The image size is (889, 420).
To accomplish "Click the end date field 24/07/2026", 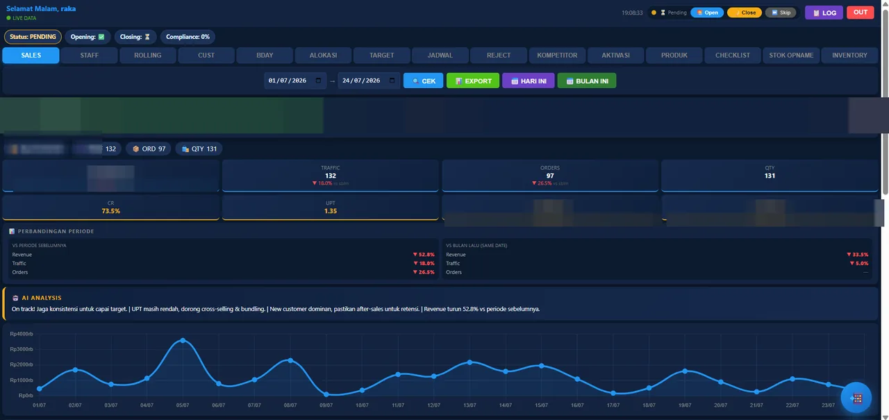I will click(369, 81).
